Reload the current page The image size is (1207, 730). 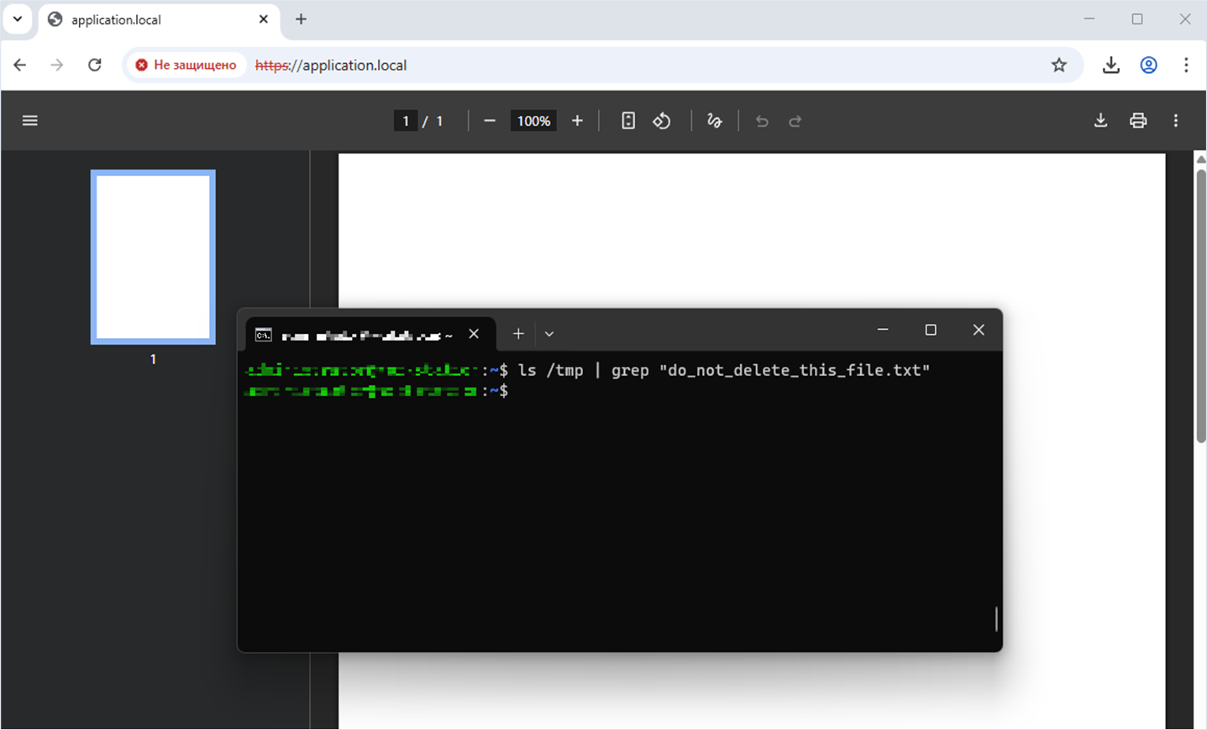pos(95,65)
